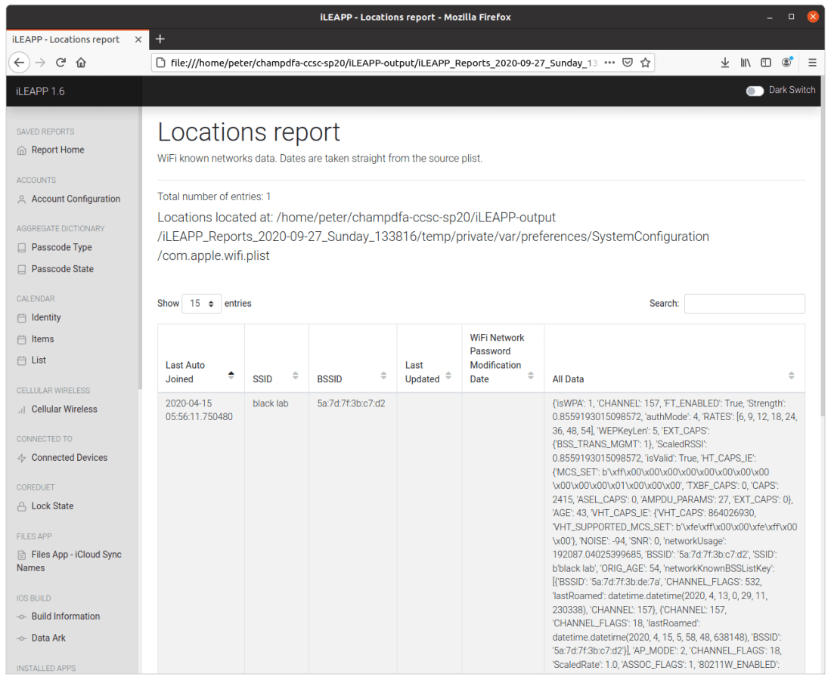Select the iLEAPP - Locations report tab
Screen dimensions: 831x680
67,39
